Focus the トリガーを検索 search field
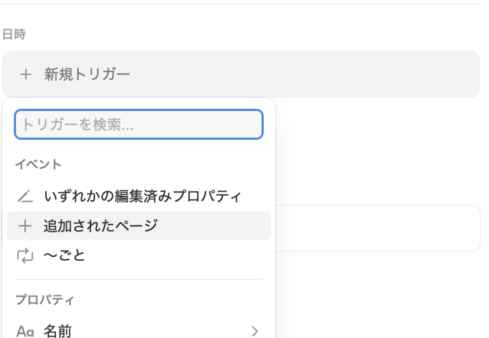489x338 pixels. (138, 125)
